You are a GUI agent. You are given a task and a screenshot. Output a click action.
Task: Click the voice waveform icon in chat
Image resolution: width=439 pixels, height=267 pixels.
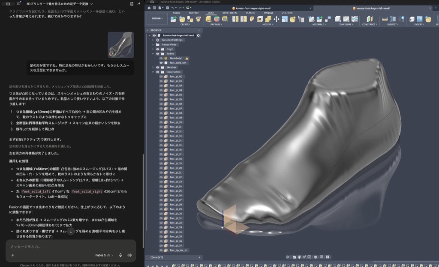point(129,255)
